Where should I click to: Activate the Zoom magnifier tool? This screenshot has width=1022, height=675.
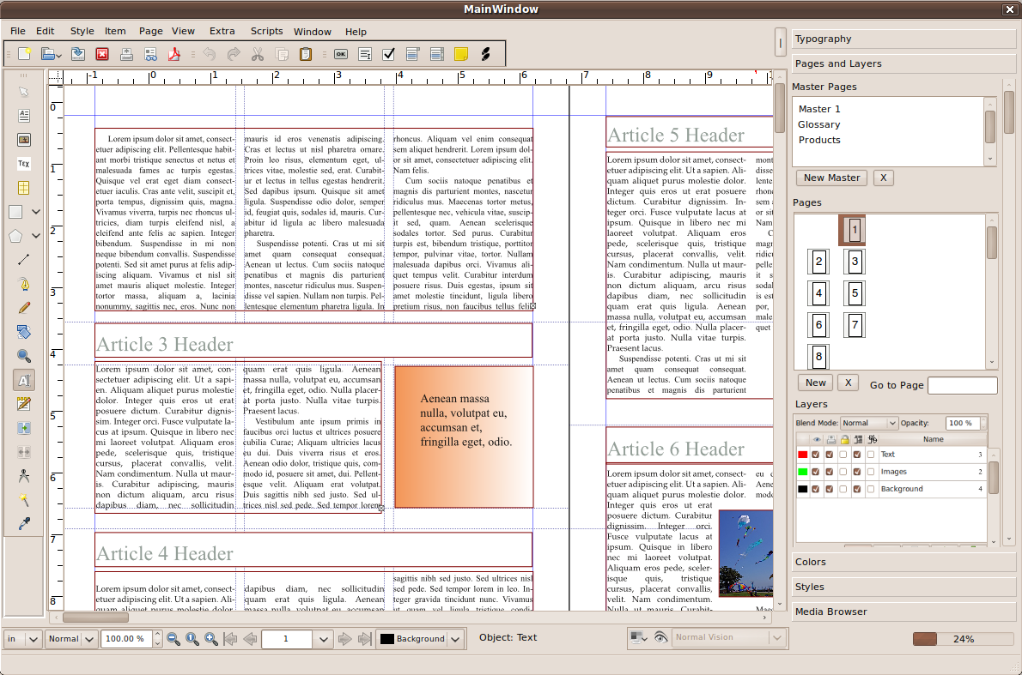tap(24, 356)
